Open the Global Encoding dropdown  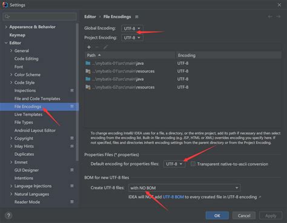(x=132, y=28)
